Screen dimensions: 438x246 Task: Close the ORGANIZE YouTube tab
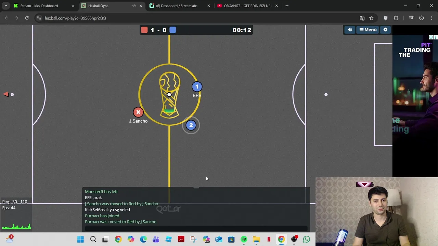(276, 6)
